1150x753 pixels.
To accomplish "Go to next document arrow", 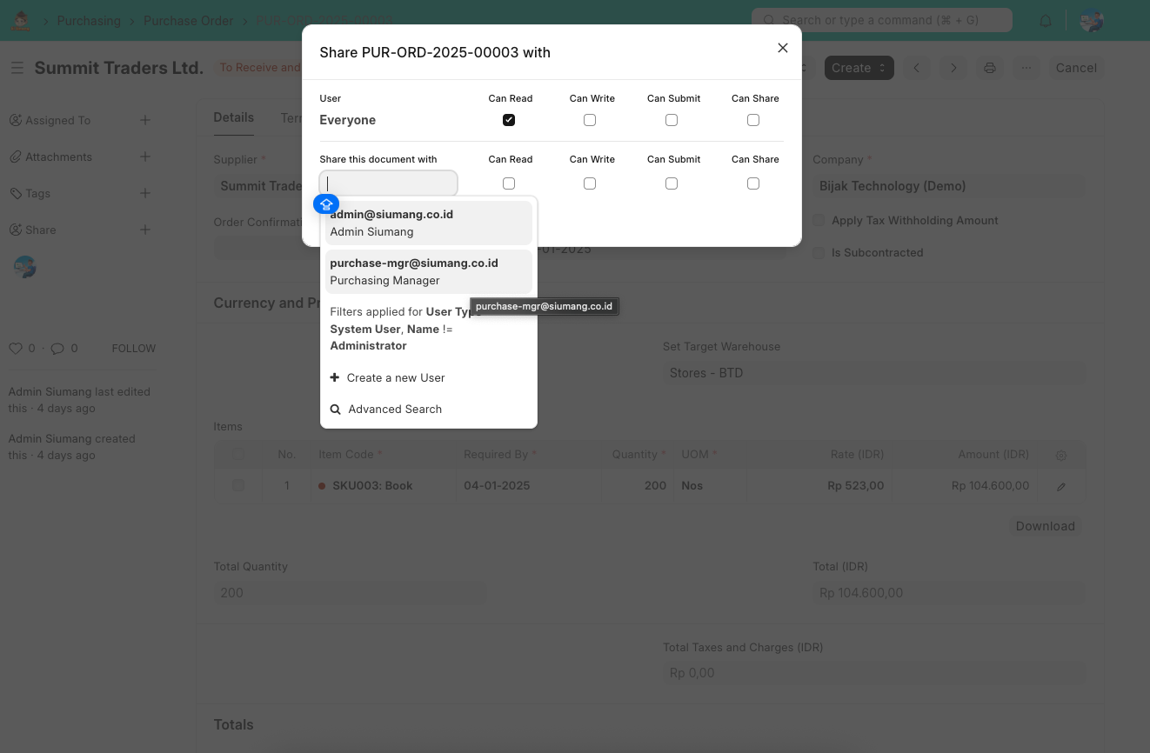I will click(x=953, y=68).
